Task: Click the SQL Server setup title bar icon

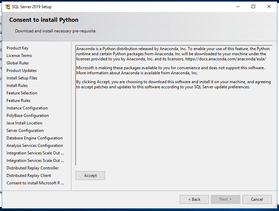Action: (8, 7)
